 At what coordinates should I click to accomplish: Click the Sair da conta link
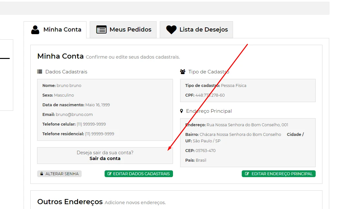(x=105, y=158)
